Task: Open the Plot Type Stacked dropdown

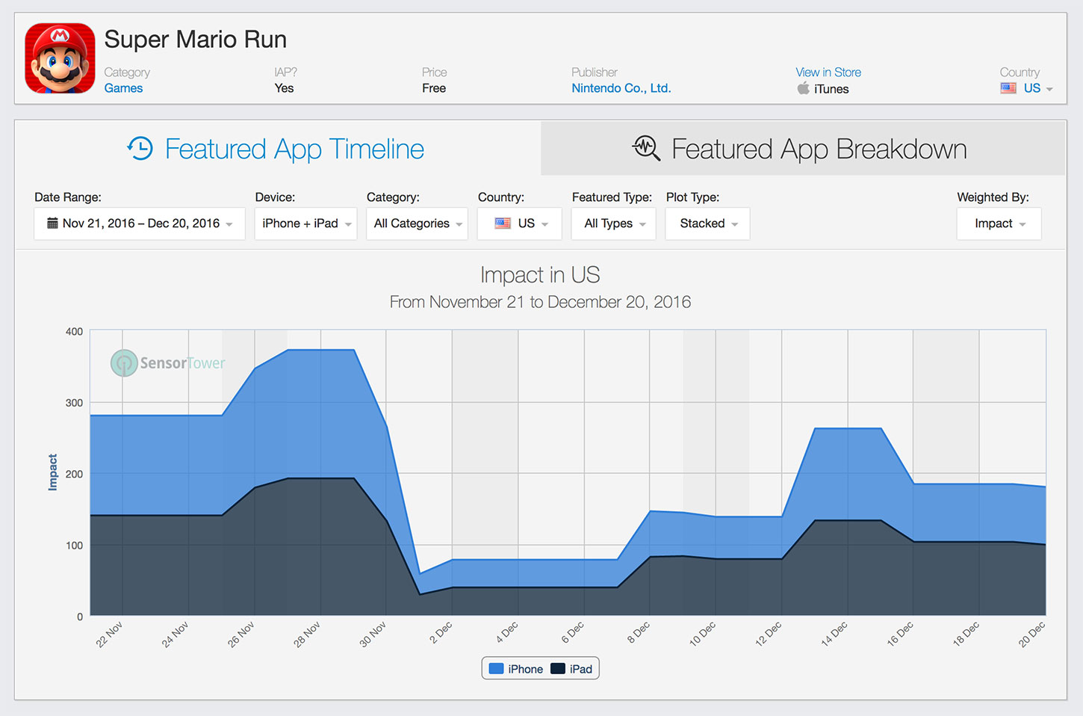Action: point(707,223)
